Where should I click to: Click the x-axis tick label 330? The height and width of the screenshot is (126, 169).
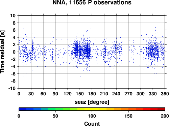[x=153, y=94]
